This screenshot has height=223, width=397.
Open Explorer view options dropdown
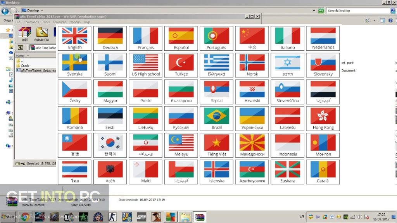click(x=375, y=20)
